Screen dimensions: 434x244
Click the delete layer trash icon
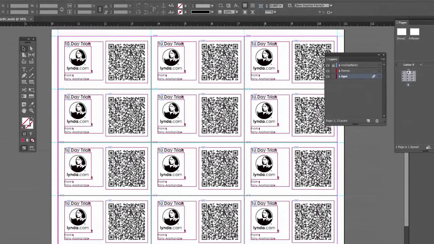(x=377, y=121)
